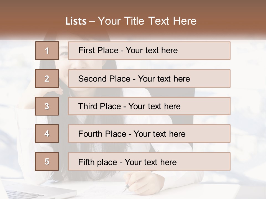The image size is (266, 199).
Task: Click the word 'Second' in the list
Action: 92,79
